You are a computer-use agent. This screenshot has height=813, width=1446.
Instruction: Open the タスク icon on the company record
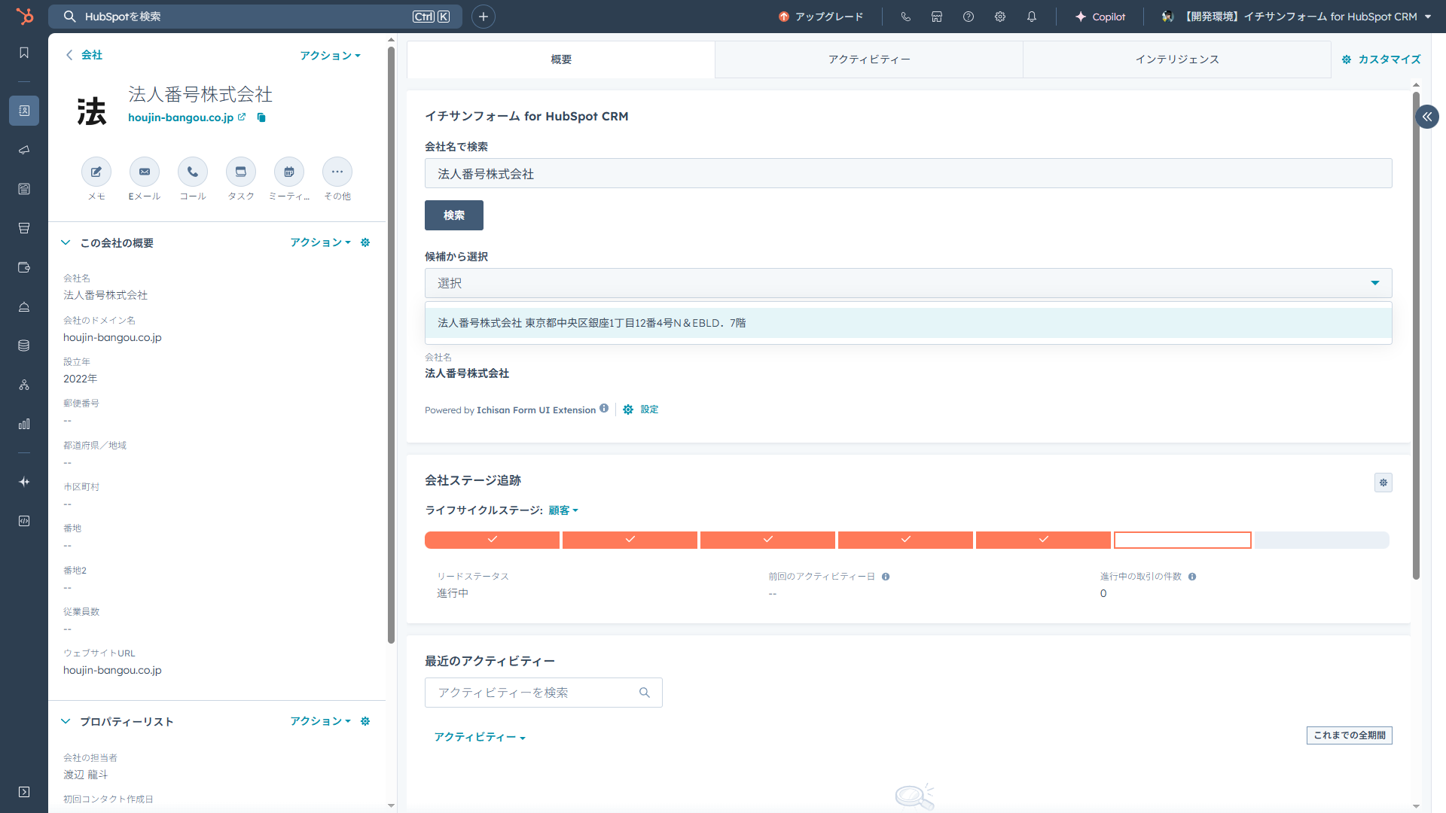click(240, 172)
